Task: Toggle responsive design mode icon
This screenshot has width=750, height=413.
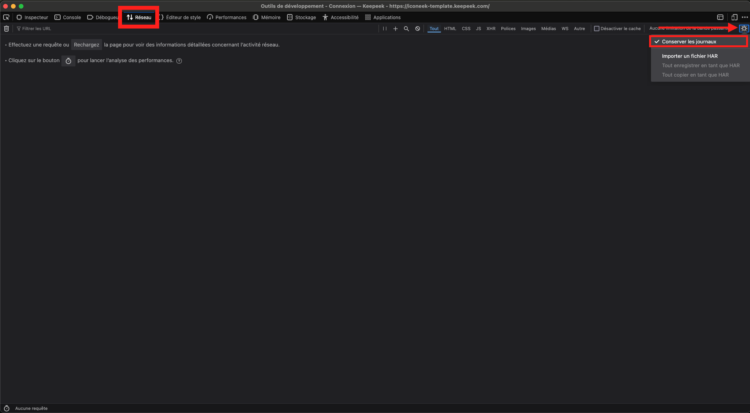Action: click(x=734, y=17)
